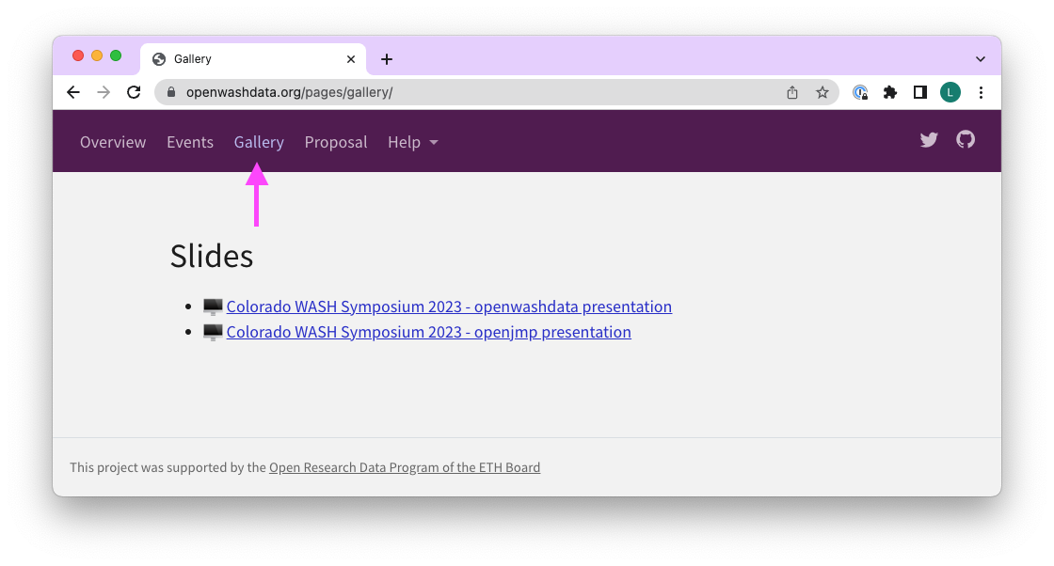Viewport: 1054px width, 566px height.
Task: Open the browser extensions puzzle icon
Action: (x=889, y=92)
